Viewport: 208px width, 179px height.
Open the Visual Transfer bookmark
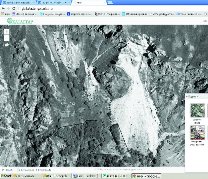click(189, 14)
